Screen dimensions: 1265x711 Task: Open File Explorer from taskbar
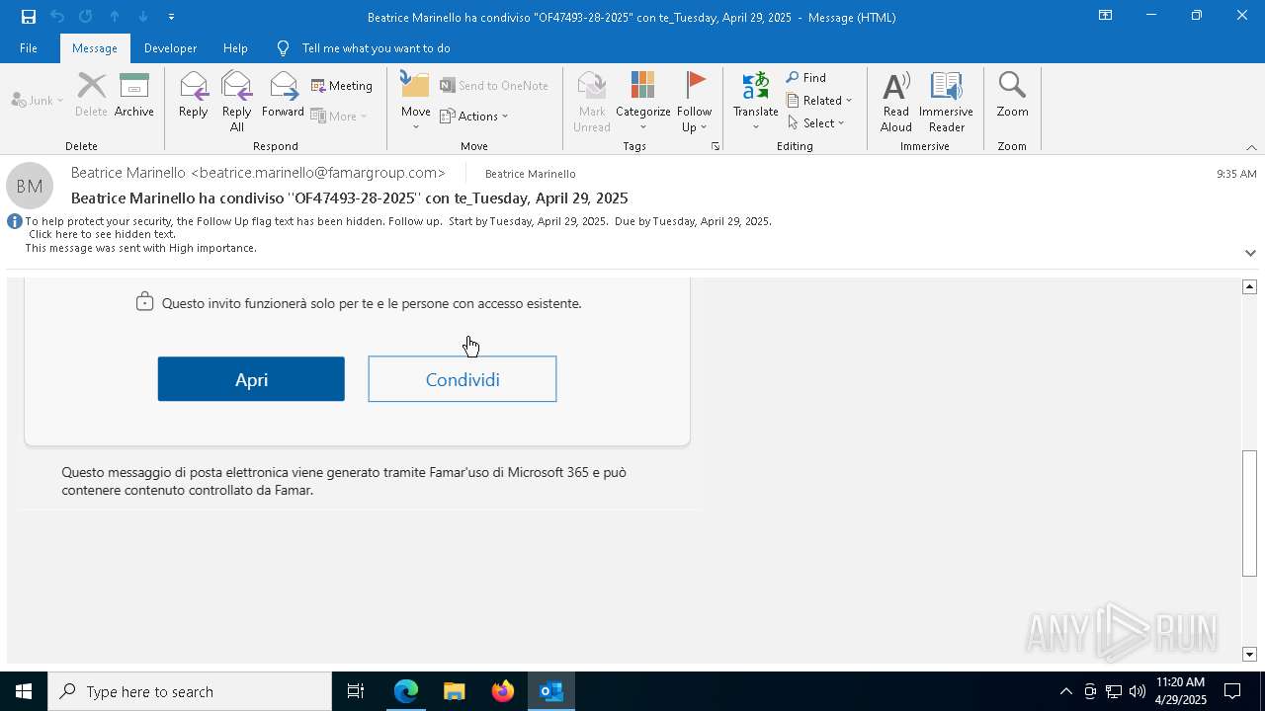[x=454, y=691]
